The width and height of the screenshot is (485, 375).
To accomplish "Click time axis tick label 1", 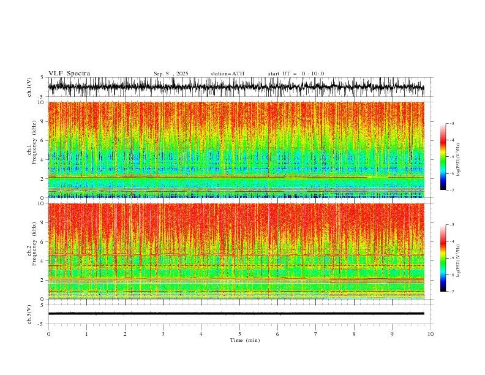I will pyautogui.click(x=86, y=334).
